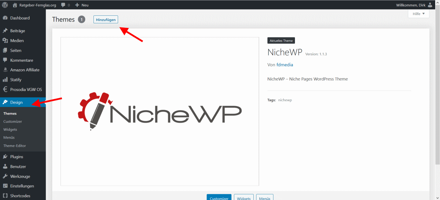Screen dimensions: 440x200
Task: Click the blue Customizer button below theme
Action: [219, 197]
